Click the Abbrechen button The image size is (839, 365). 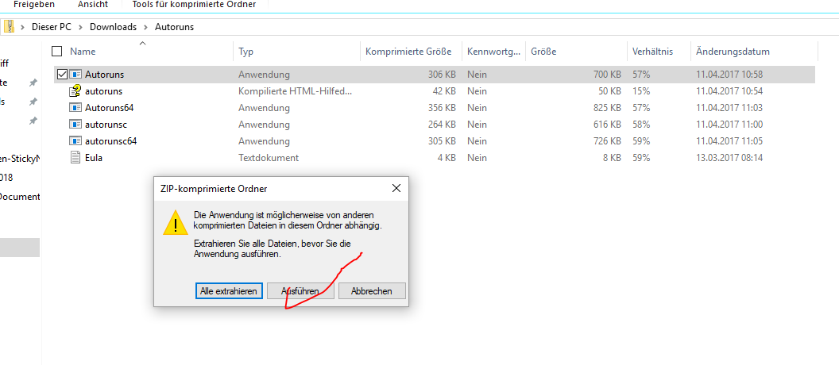click(x=372, y=291)
